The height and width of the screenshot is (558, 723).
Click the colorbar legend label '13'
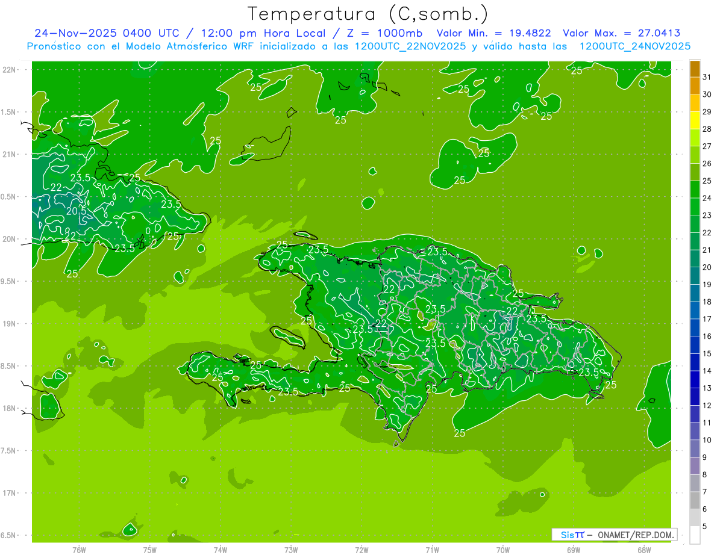[707, 388]
